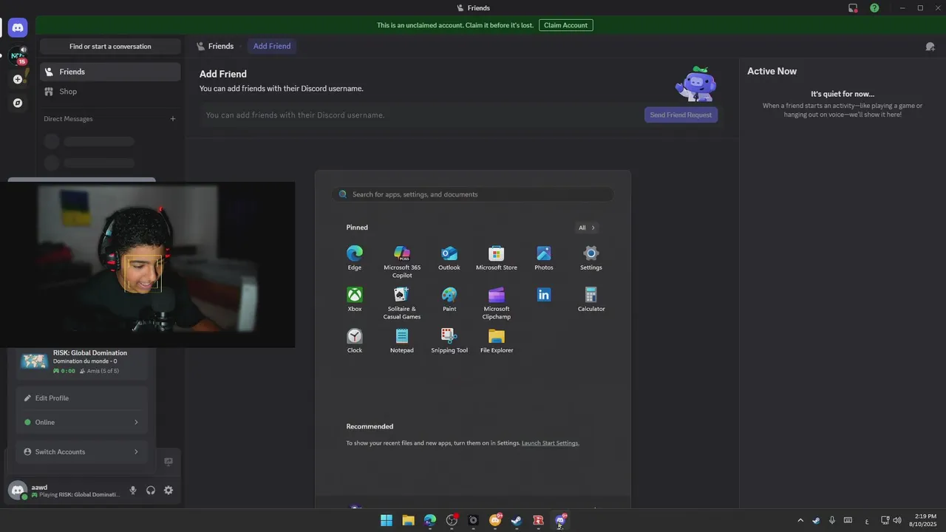Image resolution: width=946 pixels, height=532 pixels.
Task: Expand Switch Accounts submenu
Action: tap(81, 452)
